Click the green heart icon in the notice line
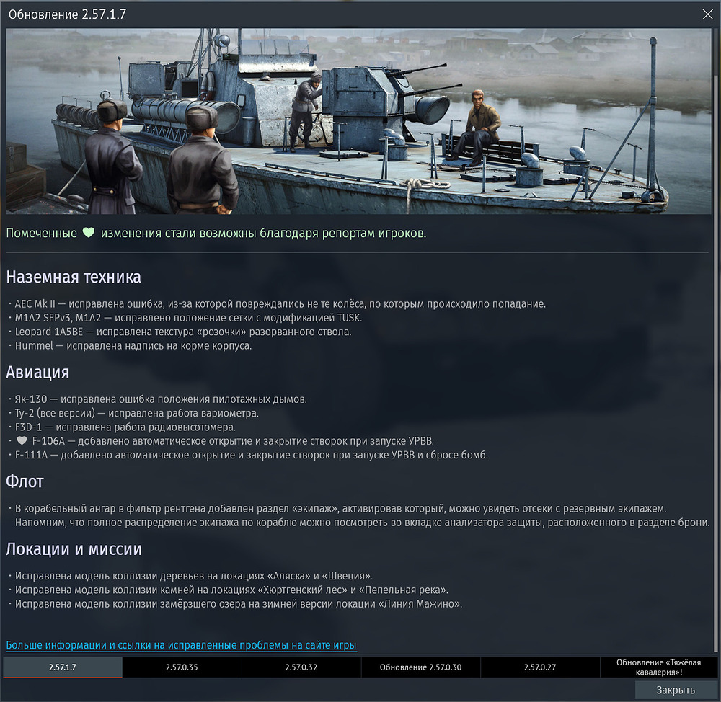This screenshot has height=702, width=721. click(88, 233)
